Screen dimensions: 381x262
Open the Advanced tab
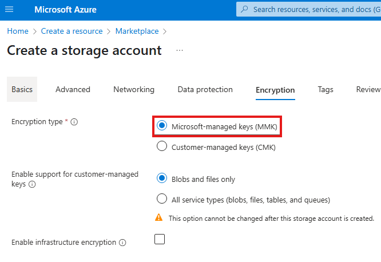(x=73, y=89)
